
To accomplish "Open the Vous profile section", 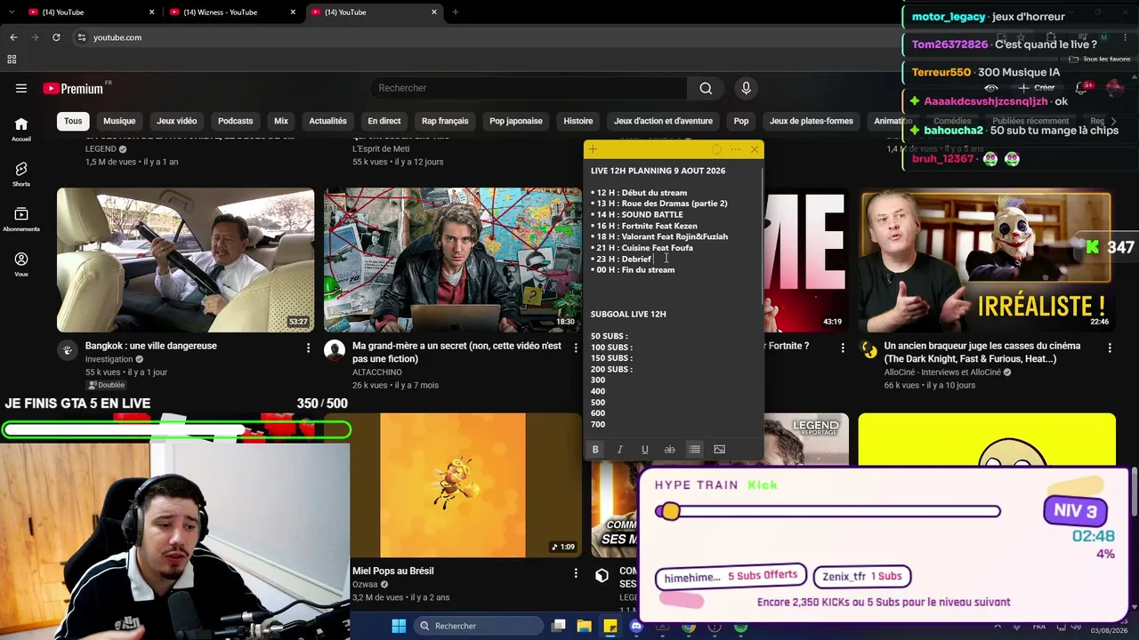I will (21, 264).
